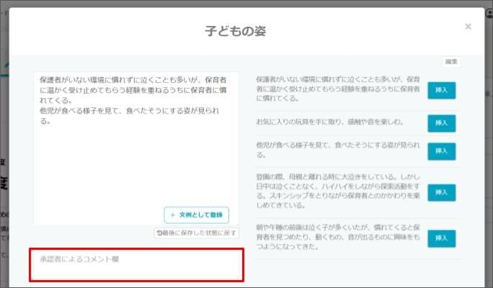Click the revert arrow icon beside 最後に保存した状態に戻す
The width and height of the screenshot is (493, 288).
[x=160, y=233]
